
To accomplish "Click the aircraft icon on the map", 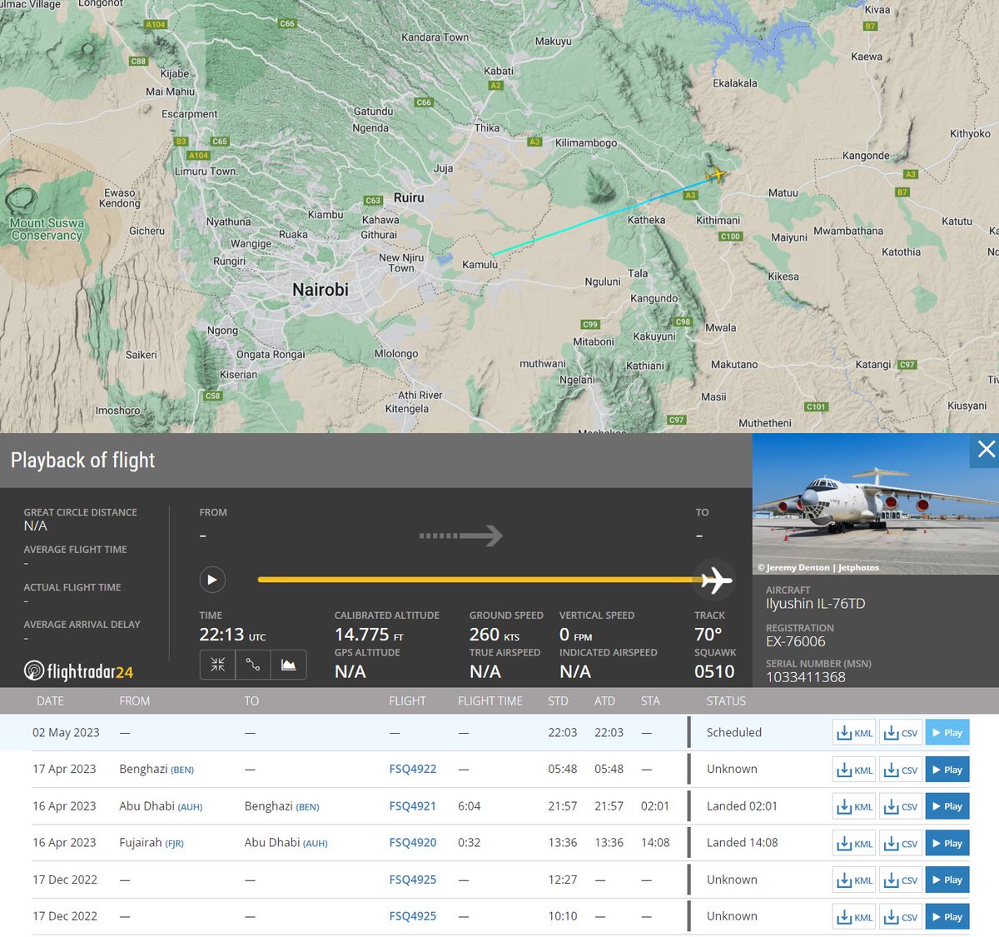I will point(715,176).
